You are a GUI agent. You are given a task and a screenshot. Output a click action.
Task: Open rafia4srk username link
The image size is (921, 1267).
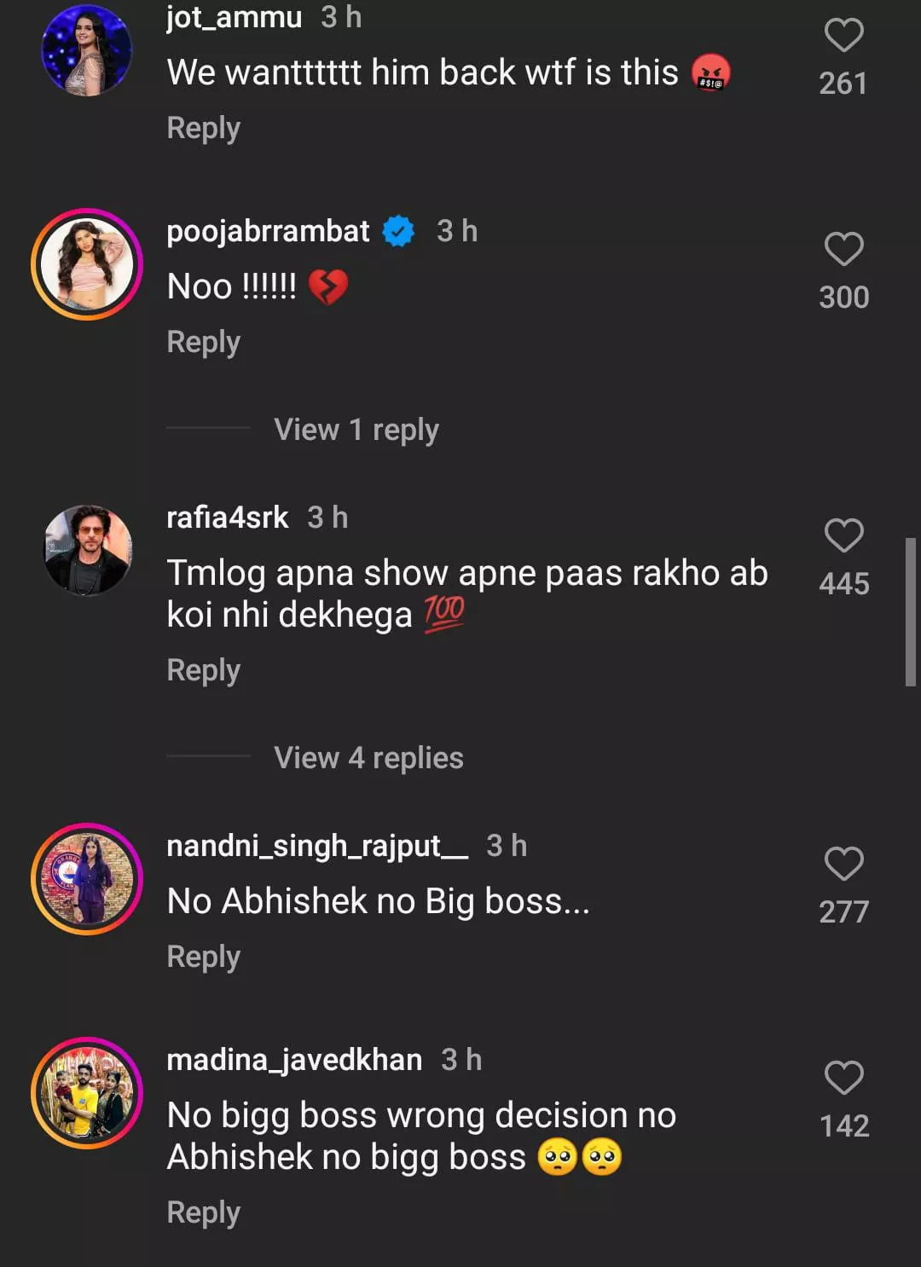click(227, 518)
